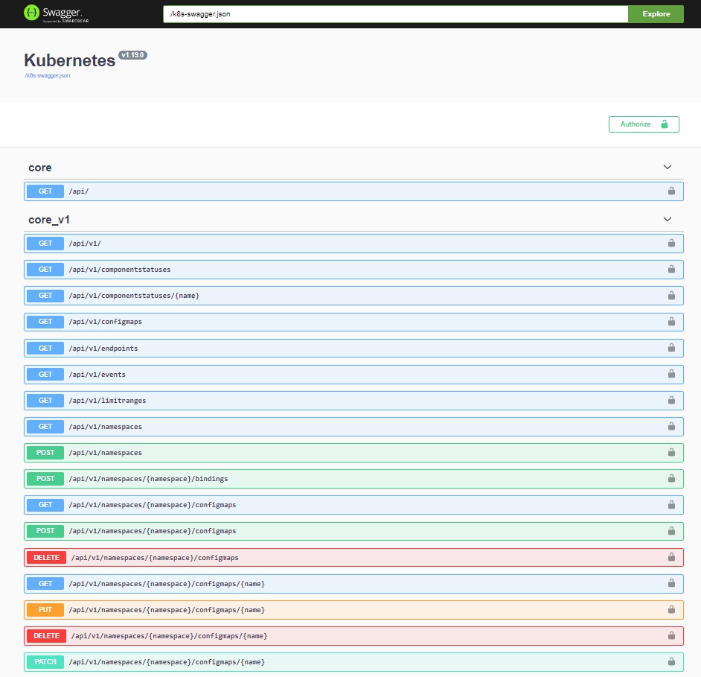
Task: Click lock icon on GET /api/v1/events row
Action: pos(671,375)
